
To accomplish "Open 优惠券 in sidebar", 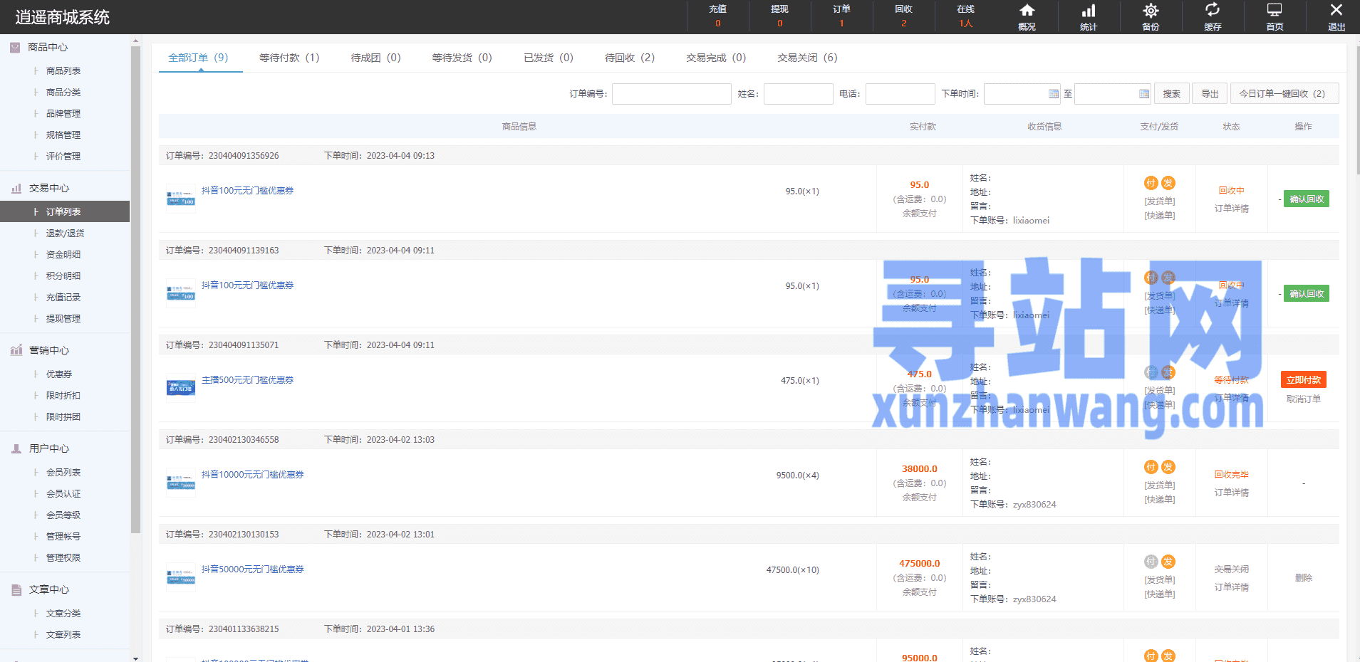I will click(x=59, y=374).
